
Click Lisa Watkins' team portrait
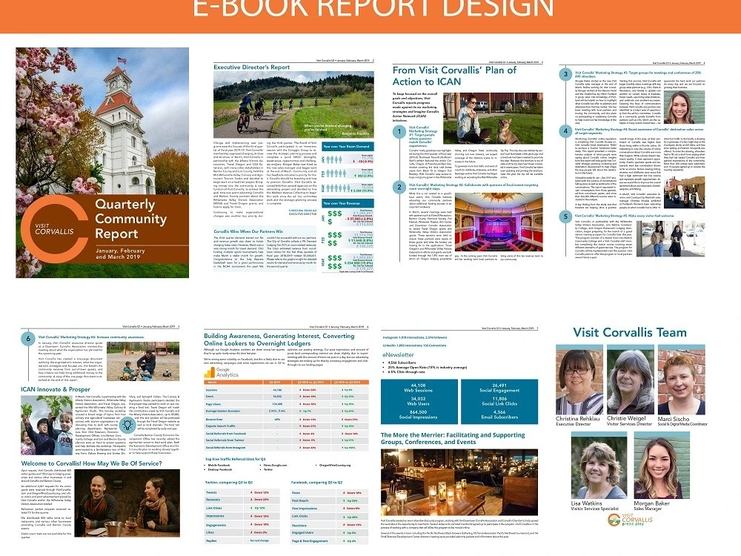tap(599, 466)
